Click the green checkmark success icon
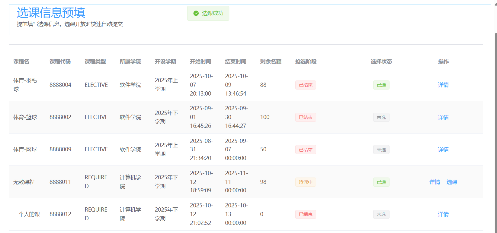Viewport: 497px width, 233px height. pyautogui.click(x=196, y=13)
